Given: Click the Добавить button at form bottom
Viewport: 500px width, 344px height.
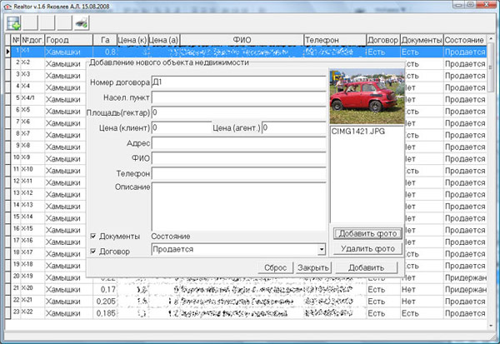Looking at the screenshot, I should tap(366, 267).
